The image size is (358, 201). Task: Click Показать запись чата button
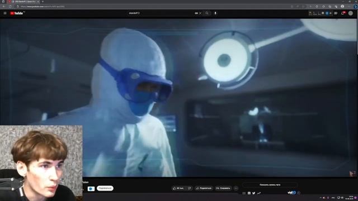pos(270,185)
